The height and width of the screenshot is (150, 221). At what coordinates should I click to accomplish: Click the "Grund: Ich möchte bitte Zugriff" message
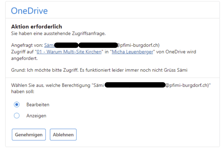point(99,70)
